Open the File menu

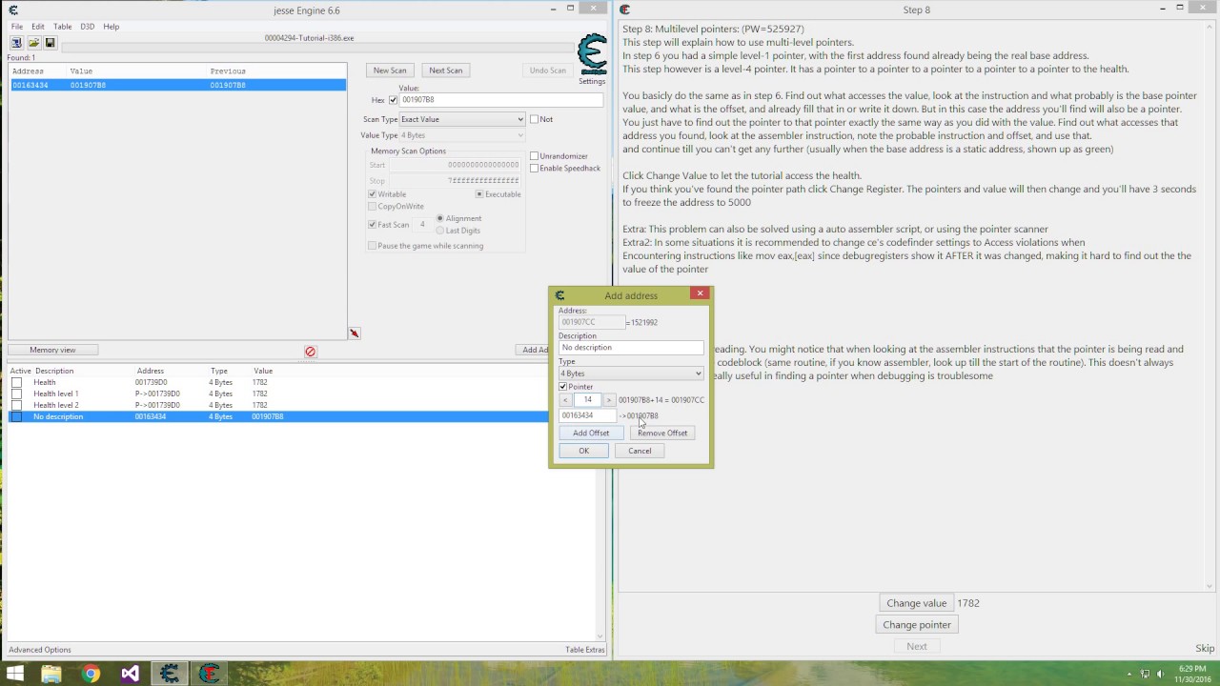(17, 27)
